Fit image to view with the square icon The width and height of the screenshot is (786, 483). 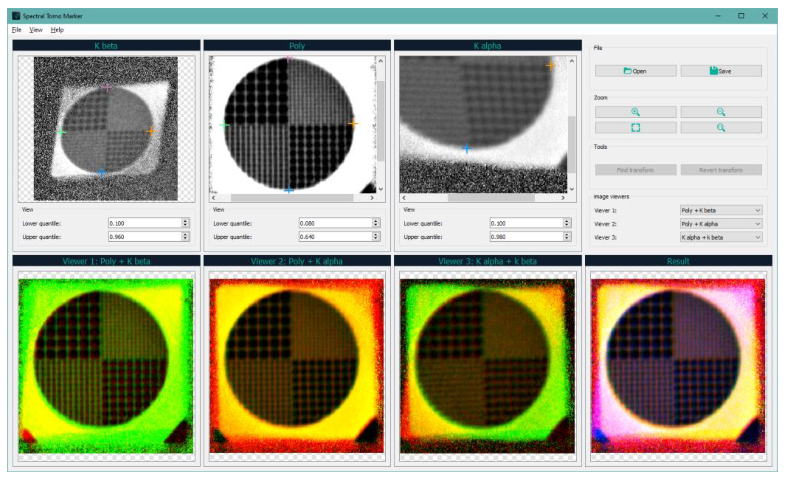[x=636, y=128]
